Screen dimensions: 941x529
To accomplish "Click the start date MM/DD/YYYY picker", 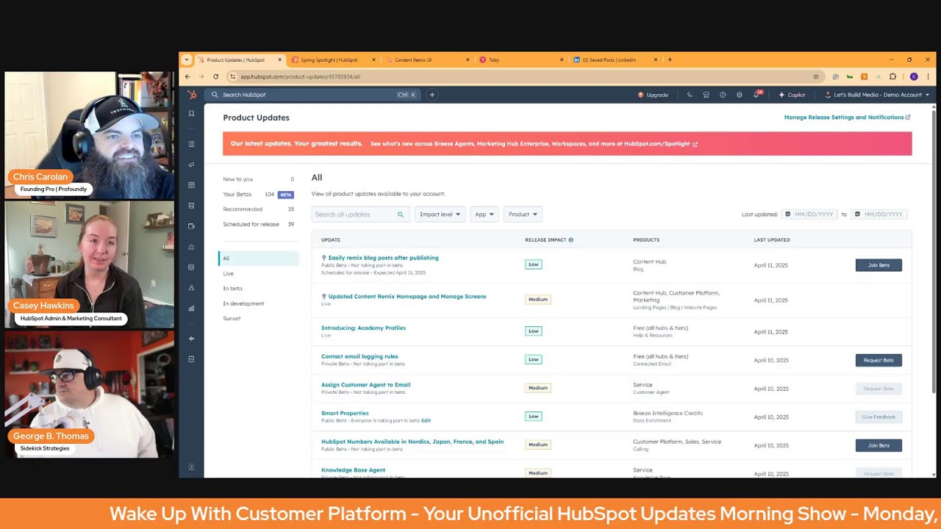I will pos(809,215).
